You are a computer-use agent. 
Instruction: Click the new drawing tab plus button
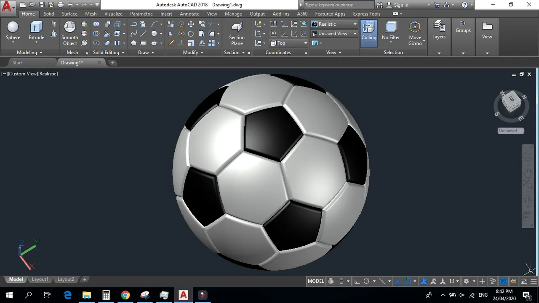[x=112, y=63]
